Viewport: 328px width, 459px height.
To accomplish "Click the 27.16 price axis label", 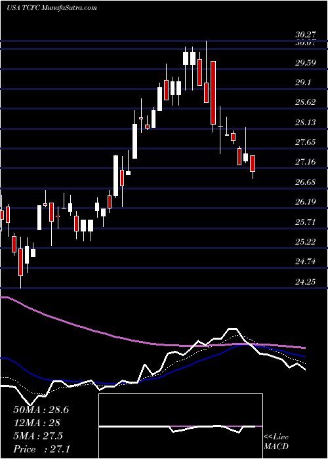I will 305,162.
